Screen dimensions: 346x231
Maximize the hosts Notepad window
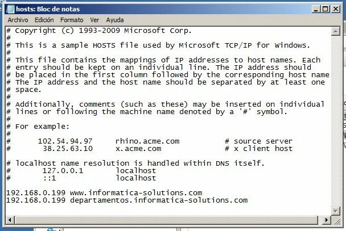click(x=326, y=9)
